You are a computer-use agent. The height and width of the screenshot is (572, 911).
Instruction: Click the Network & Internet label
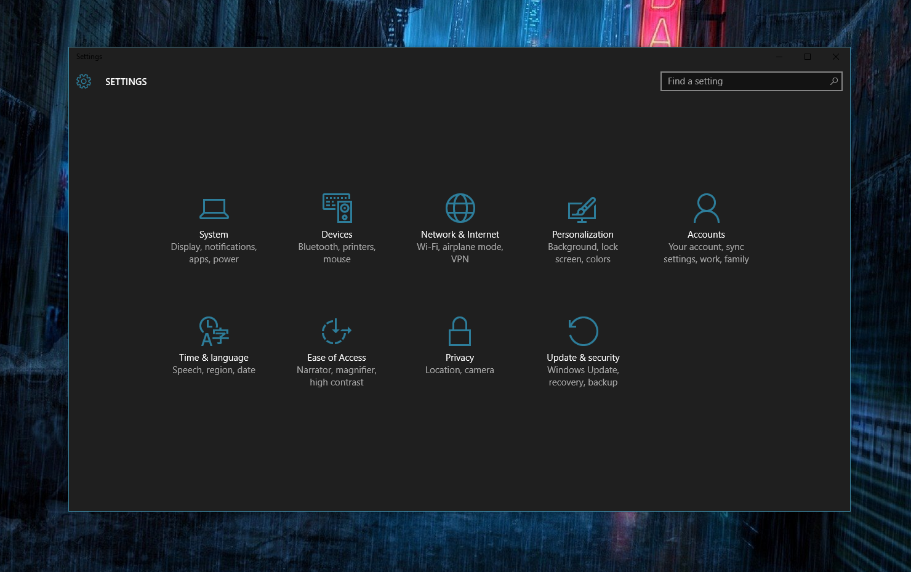click(x=460, y=235)
